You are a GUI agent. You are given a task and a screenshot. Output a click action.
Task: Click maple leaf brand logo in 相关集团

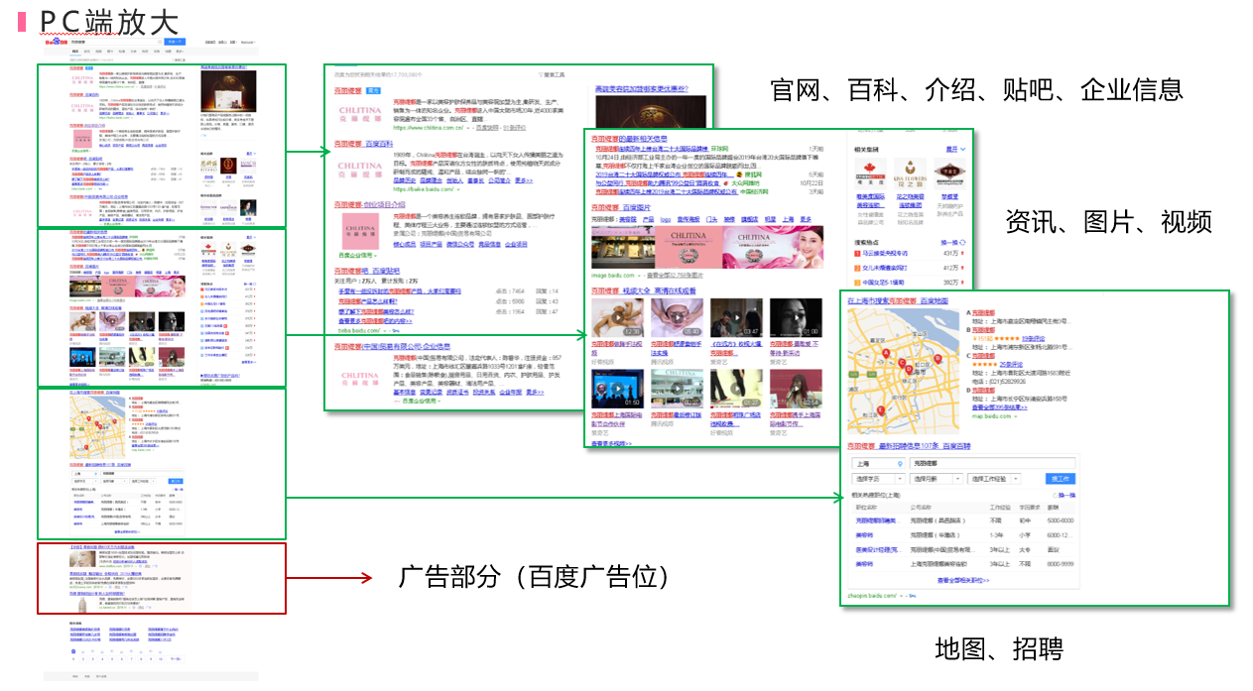coord(869,174)
